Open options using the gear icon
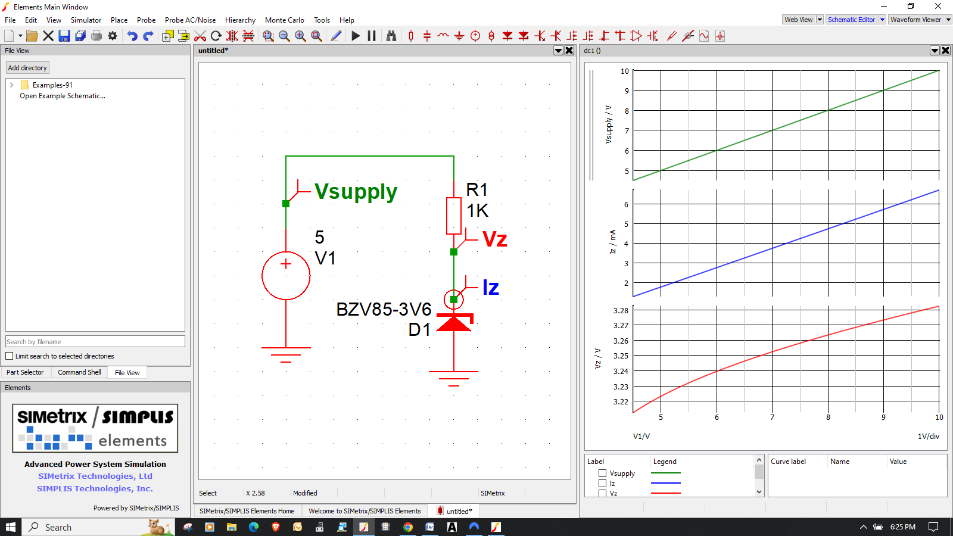The image size is (953, 536). pos(113,36)
